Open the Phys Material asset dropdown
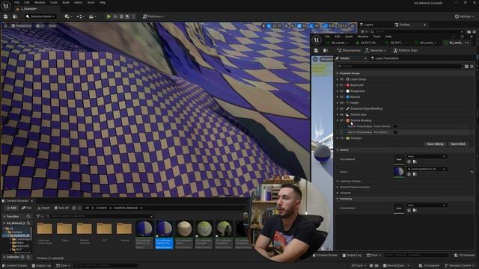The image size is (479, 269). click(x=427, y=156)
